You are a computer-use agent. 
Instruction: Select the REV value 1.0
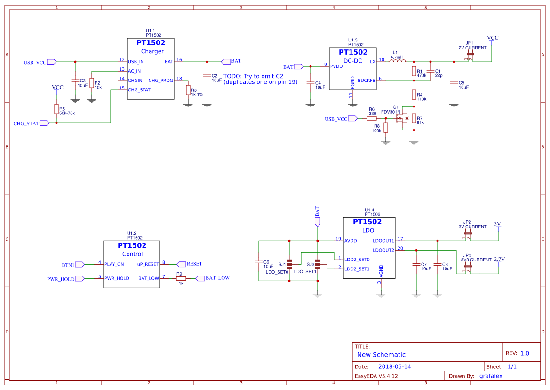coord(525,353)
